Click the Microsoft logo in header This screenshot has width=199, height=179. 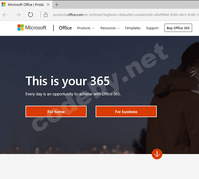(32, 28)
